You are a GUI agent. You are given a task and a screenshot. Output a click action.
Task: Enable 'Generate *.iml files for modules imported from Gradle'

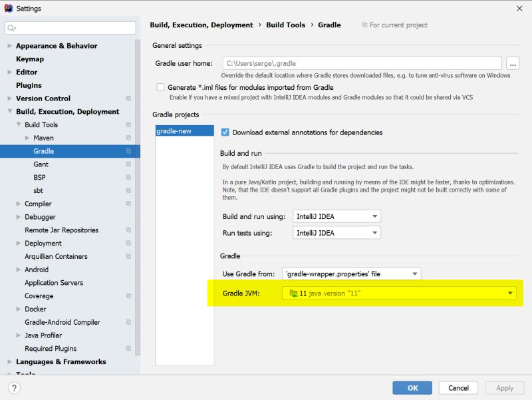tap(160, 87)
